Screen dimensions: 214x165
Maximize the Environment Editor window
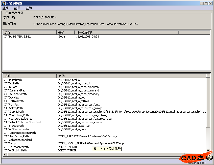click(x=206, y=3)
